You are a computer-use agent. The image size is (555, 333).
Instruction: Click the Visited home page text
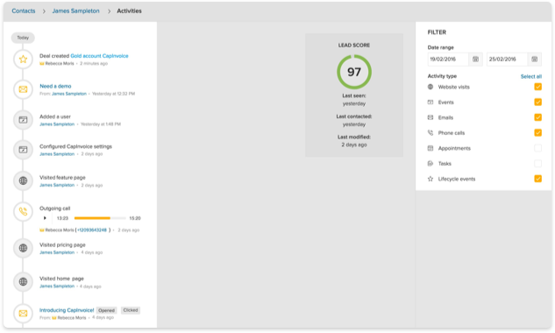(62, 279)
